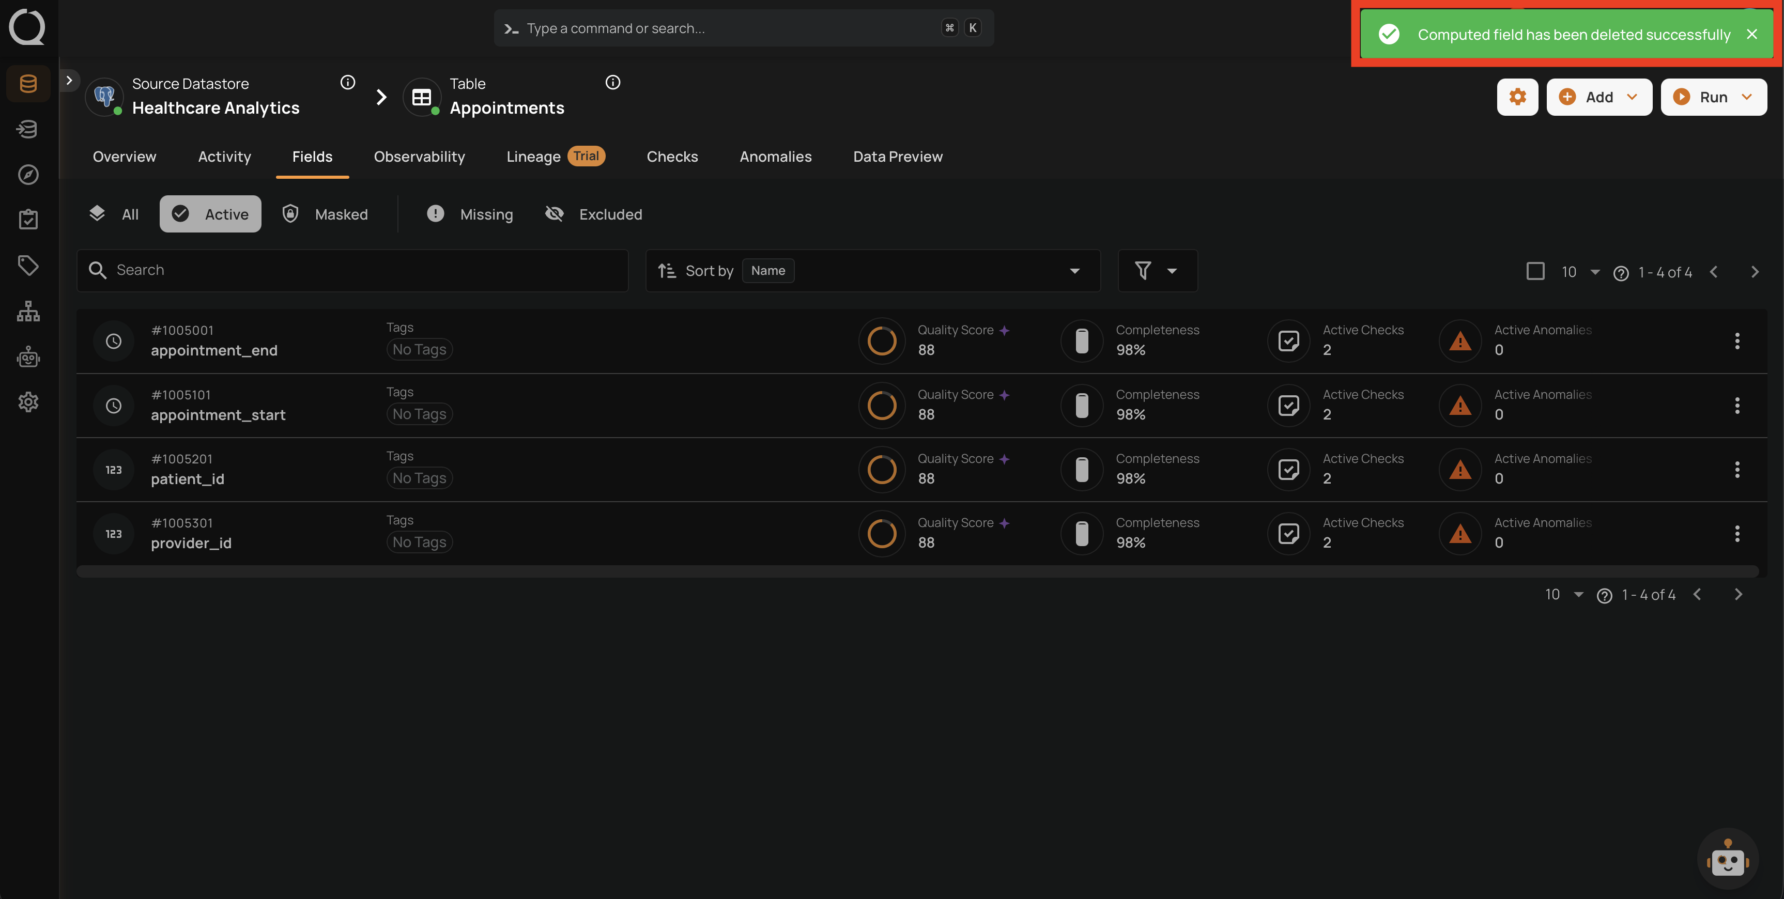Expand the Sort by Name dropdown
This screenshot has width=1784, height=899.
coord(872,271)
